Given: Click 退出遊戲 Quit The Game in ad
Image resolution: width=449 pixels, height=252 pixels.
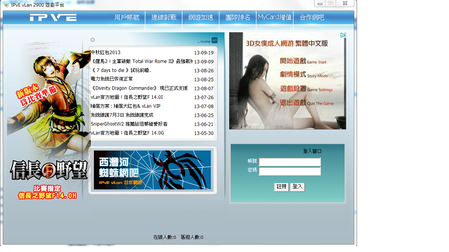Looking at the screenshot, I should (x=307, y=103).
